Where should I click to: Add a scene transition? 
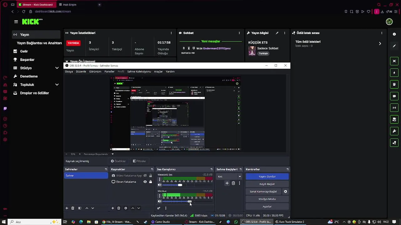tap(227, 183)
